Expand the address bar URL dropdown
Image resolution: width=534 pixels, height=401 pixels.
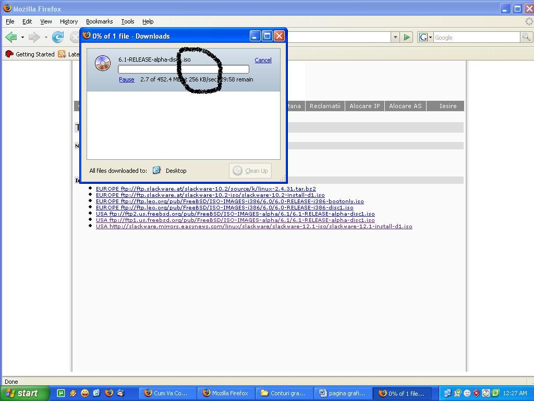point(395,37)
